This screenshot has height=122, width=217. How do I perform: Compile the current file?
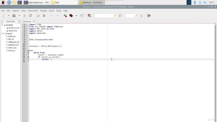coord(65,16)
